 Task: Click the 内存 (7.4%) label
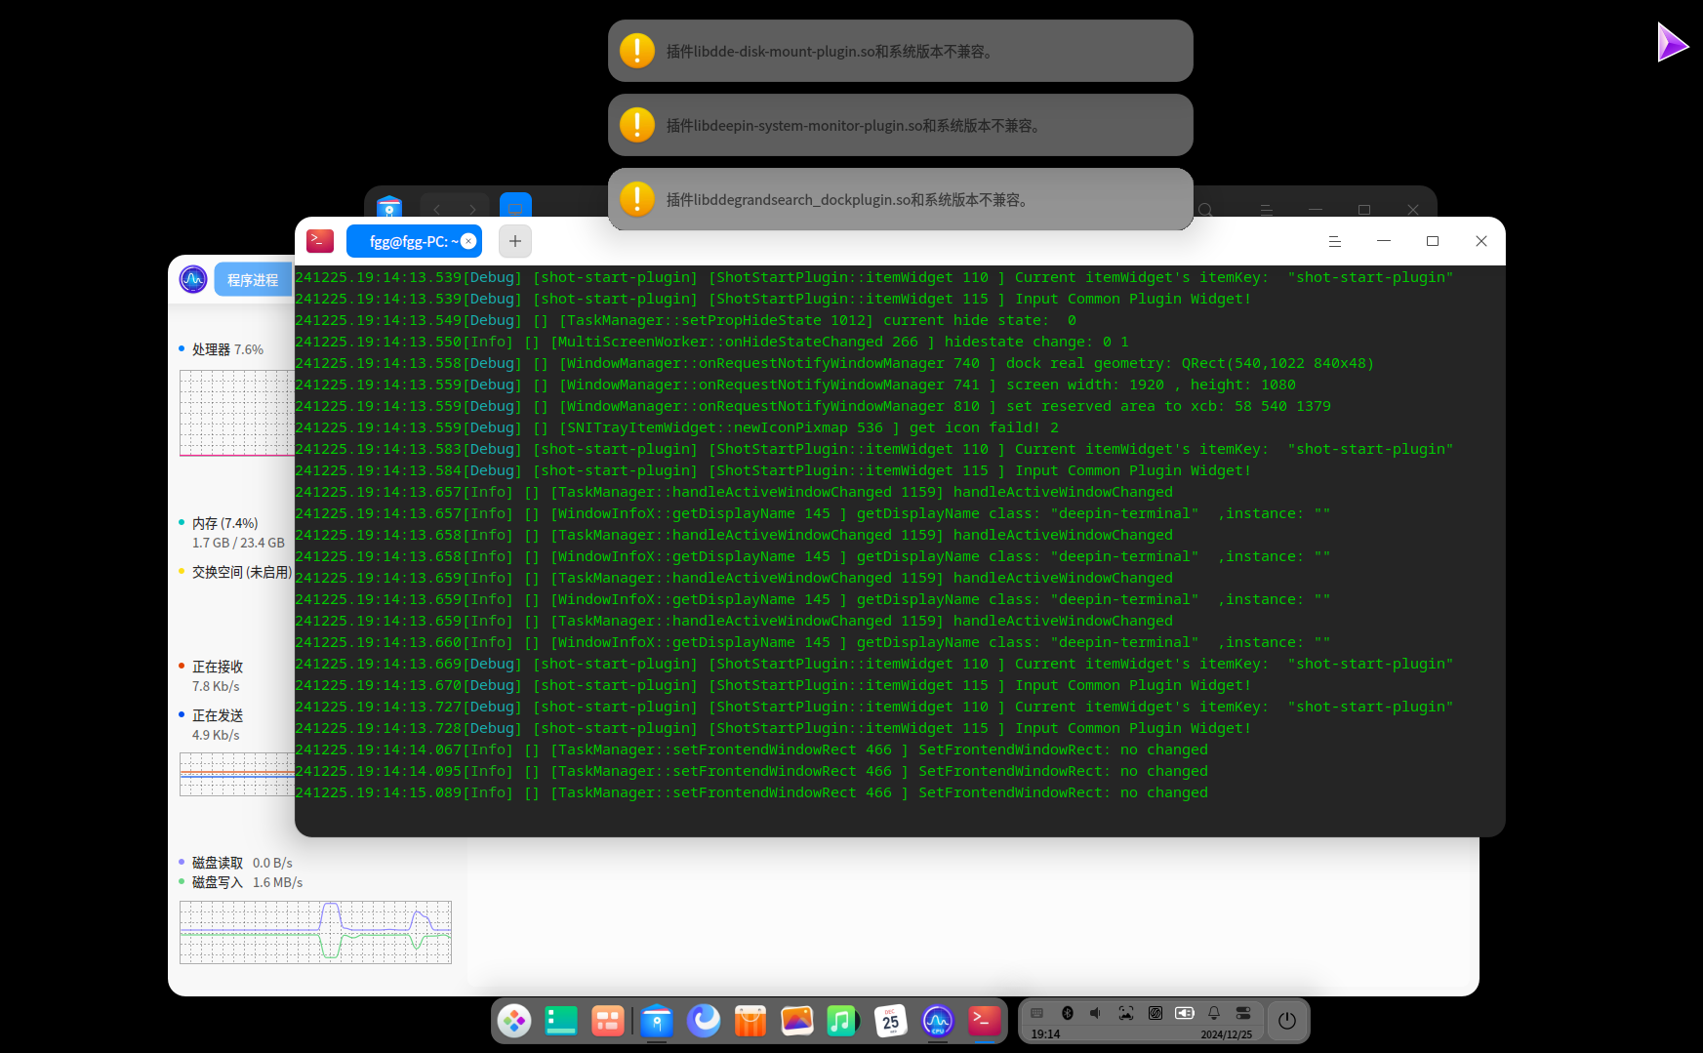coord(224,523)
